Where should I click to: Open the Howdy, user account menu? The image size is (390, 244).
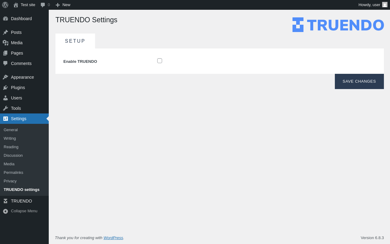coord(369,5)
